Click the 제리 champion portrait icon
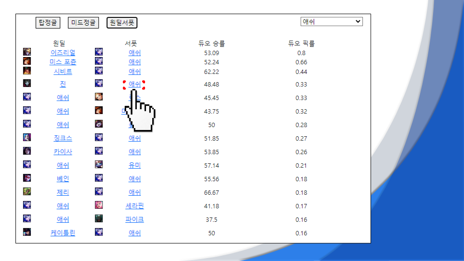This screenshot has width=464, height=261. (27, 191)
